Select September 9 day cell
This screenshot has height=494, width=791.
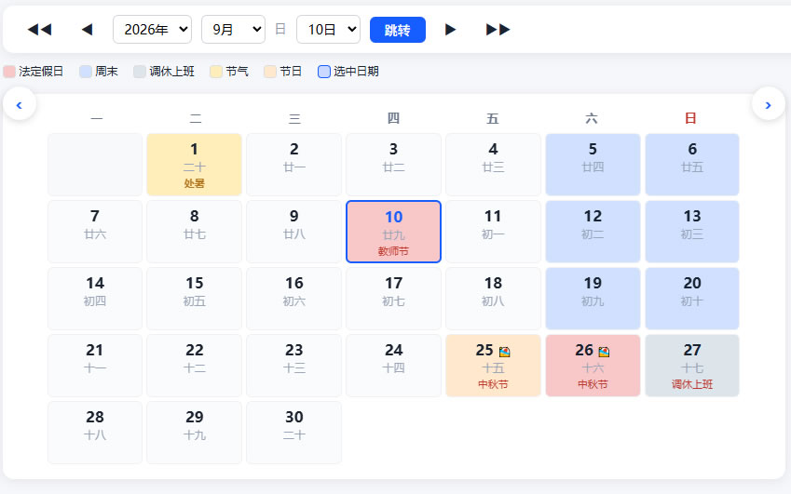click(294, 232)
